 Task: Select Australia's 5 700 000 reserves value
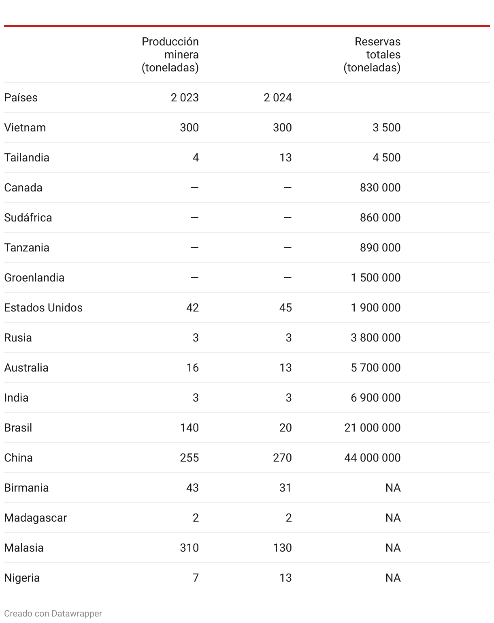pyautogui.click(x=376, y=367)
